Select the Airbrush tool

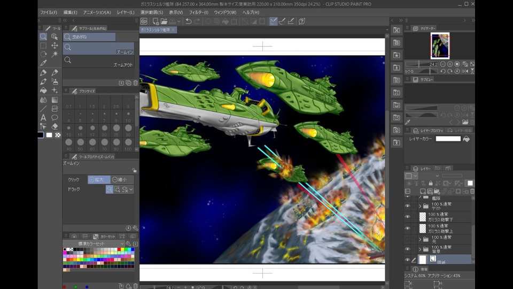pos(55,81)
